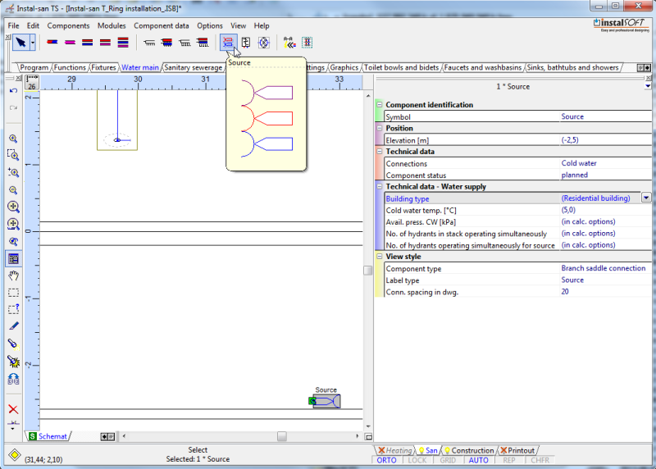Toggle the Heating layer tab

[395, 451]
